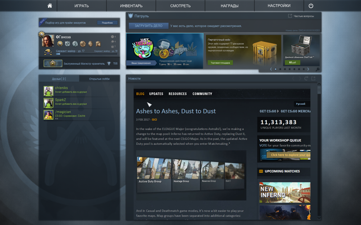The width and height of the screenshot is (361, 225).
Task: Click Ганоза's profile avatar
Action: point(48,40)
